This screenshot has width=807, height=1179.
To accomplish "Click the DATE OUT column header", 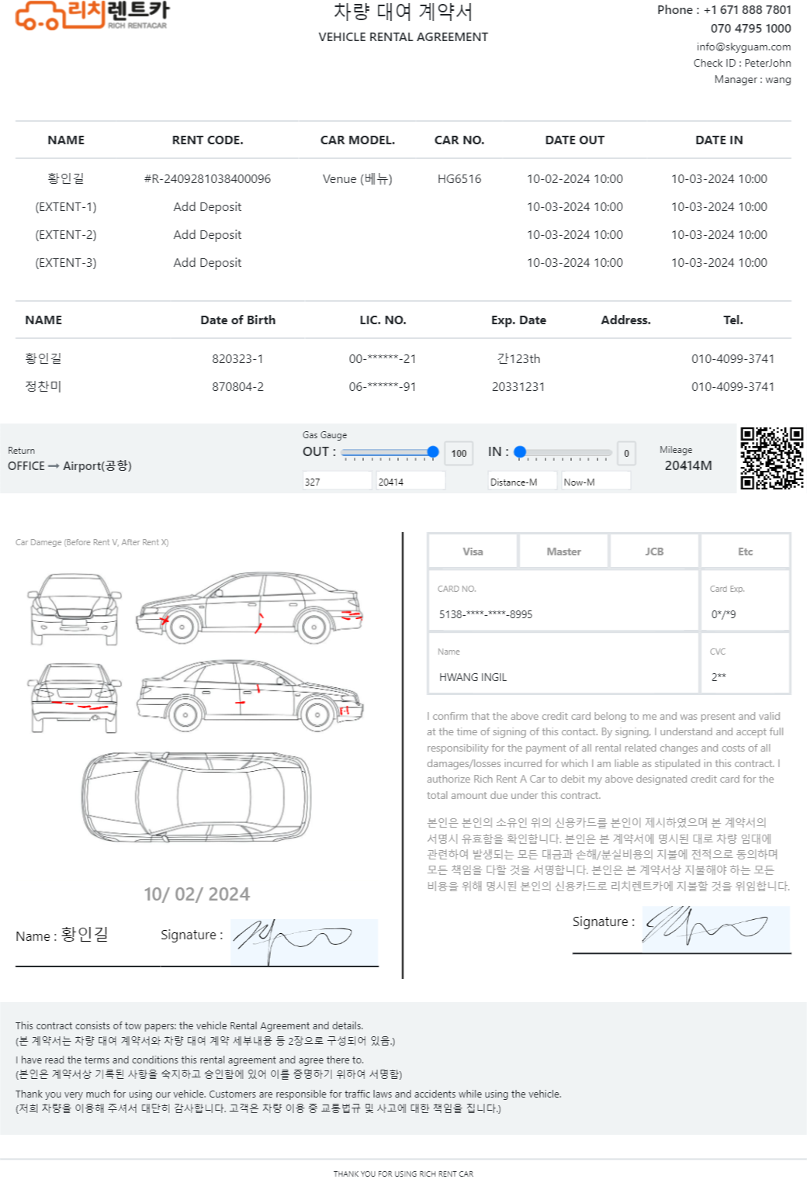I will tap(575, 140).
